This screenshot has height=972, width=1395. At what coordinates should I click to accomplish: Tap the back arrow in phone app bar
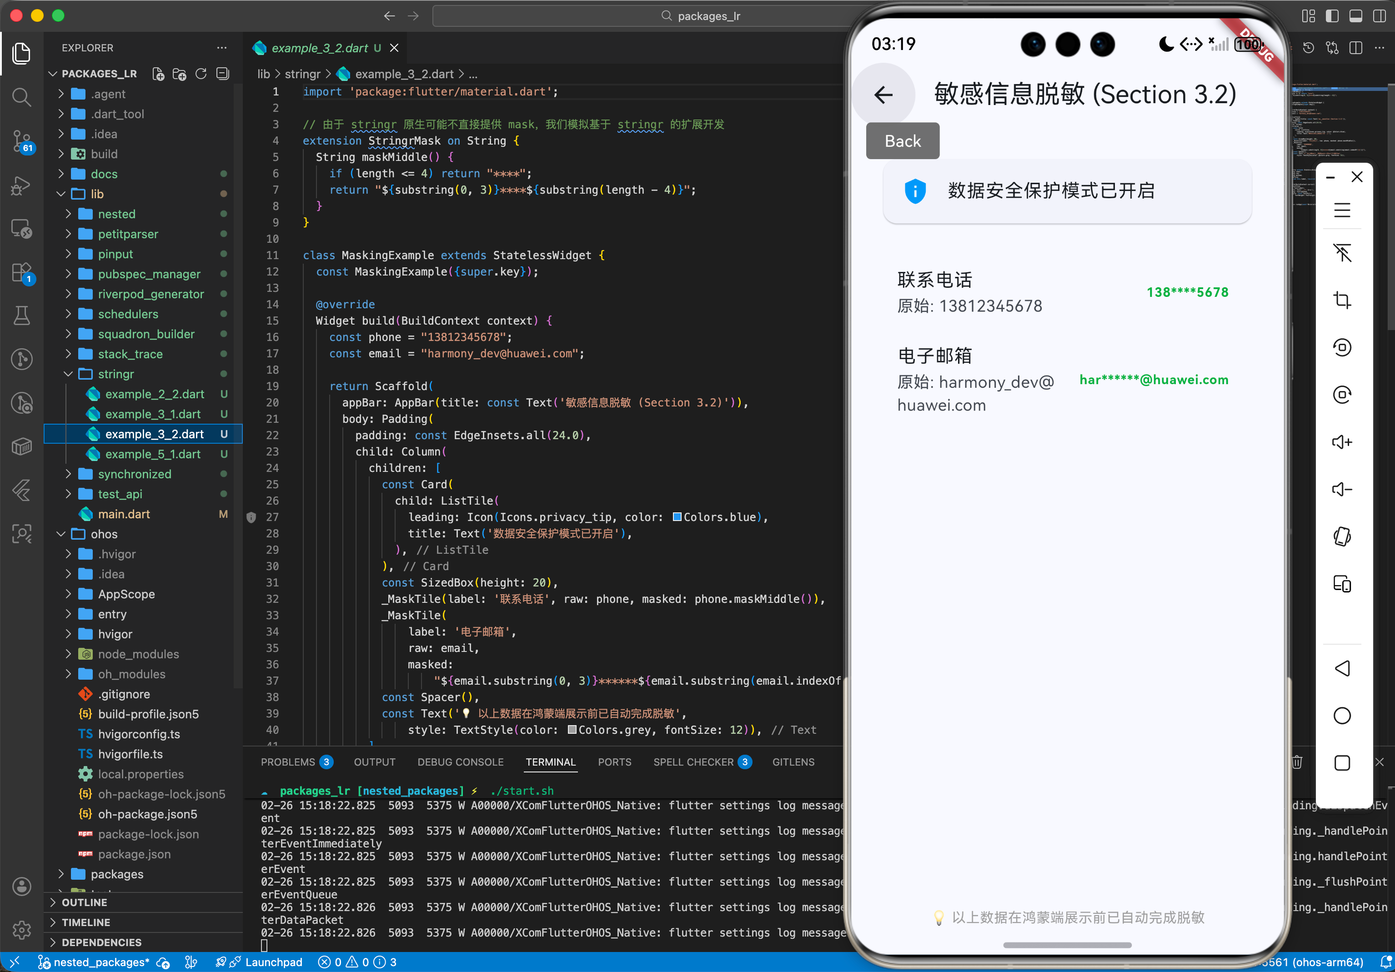pyautogui.click(x=883, y=95)
